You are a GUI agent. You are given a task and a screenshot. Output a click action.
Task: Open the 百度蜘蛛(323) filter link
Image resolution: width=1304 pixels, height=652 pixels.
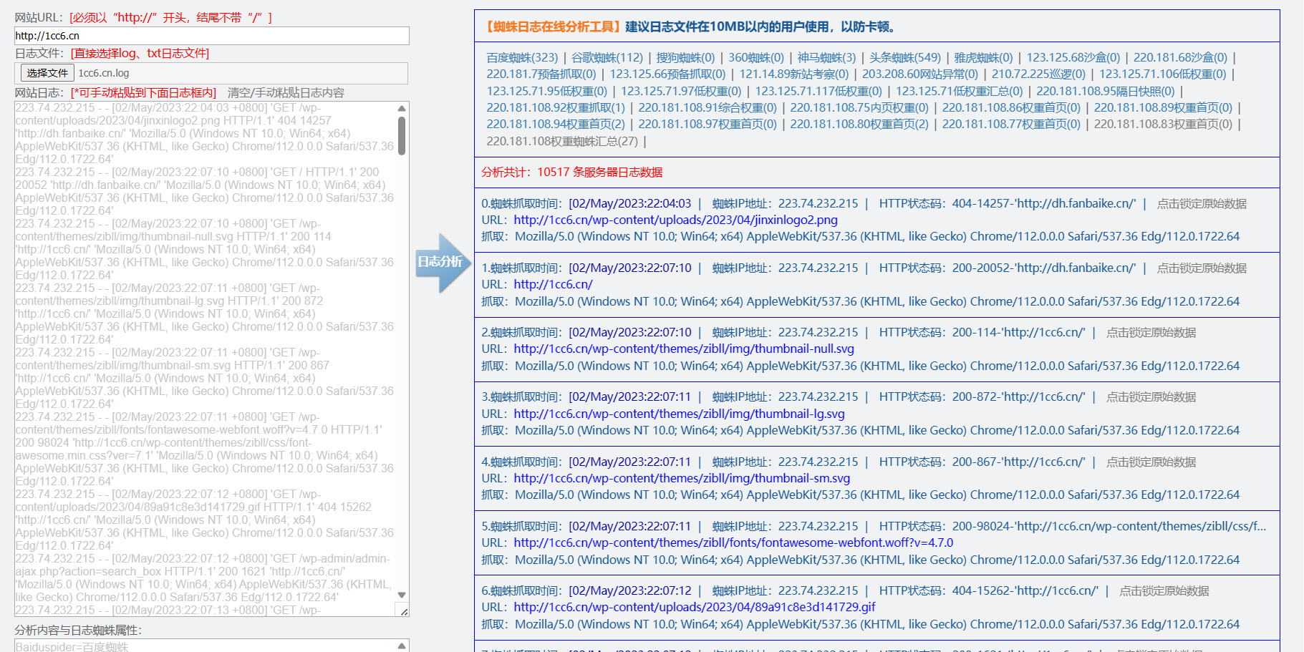click(x=521, y=57)
